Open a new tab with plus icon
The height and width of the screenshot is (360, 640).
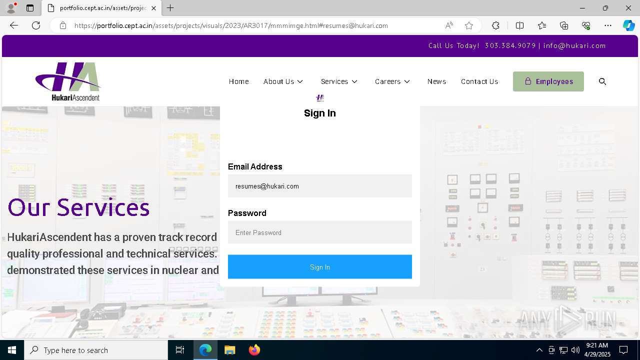(170, 8)
